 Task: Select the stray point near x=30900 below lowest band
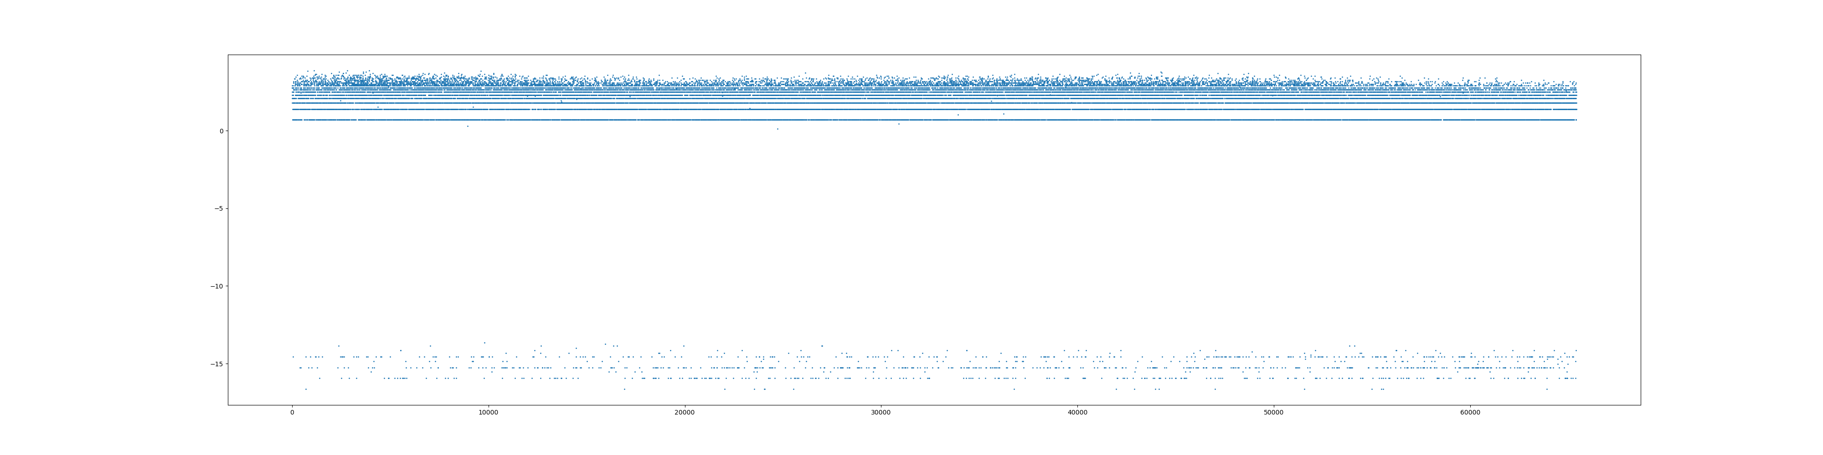click(899, 124)
